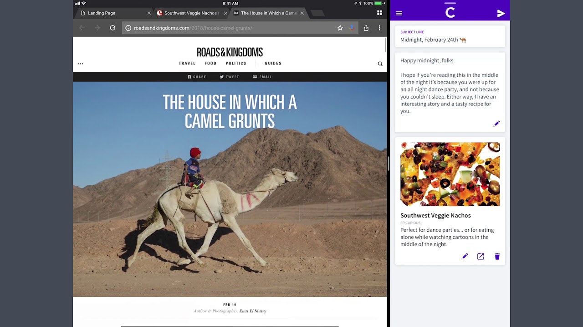
Task: Open Roads & Kingdoms search icon
Action: (380, 64)
